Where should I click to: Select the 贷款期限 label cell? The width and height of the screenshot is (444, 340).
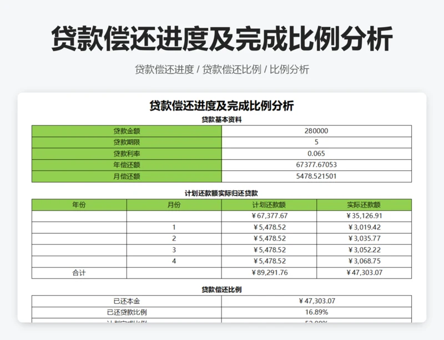point(127,143)
